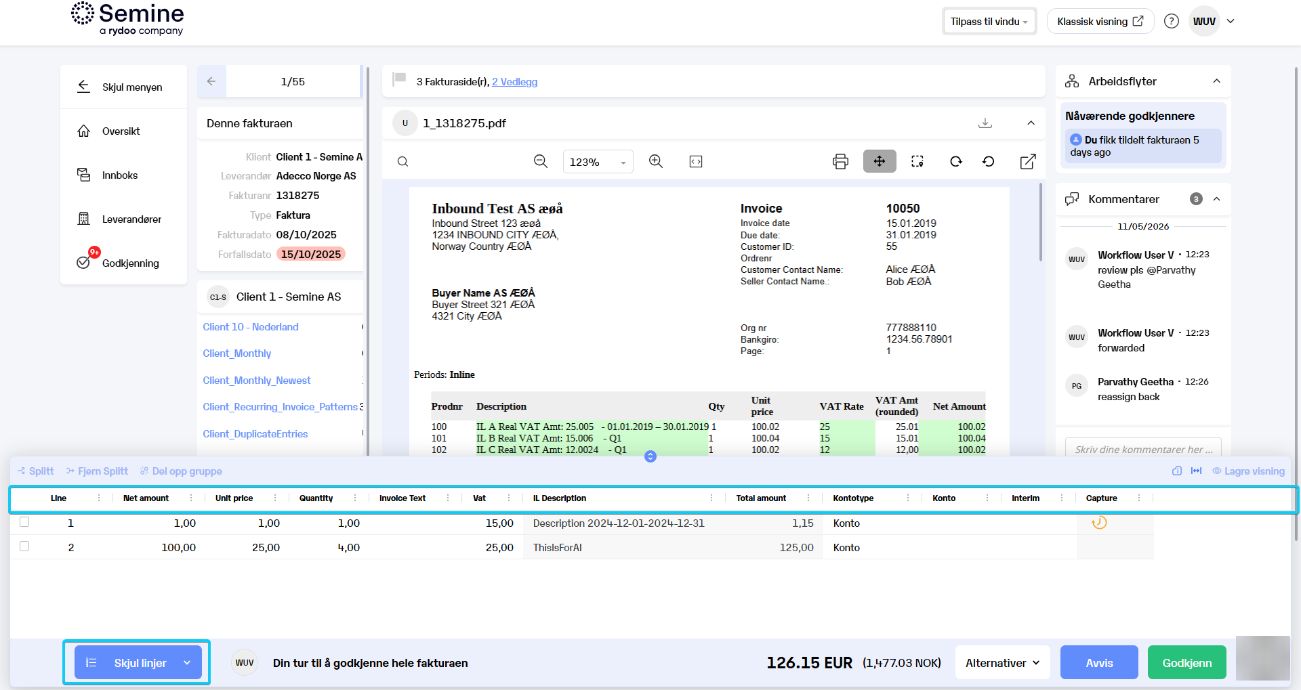Open Innboks in the side menu
Image resolution: width=1301 pixels, height=690 pixels.
(120, 175)
